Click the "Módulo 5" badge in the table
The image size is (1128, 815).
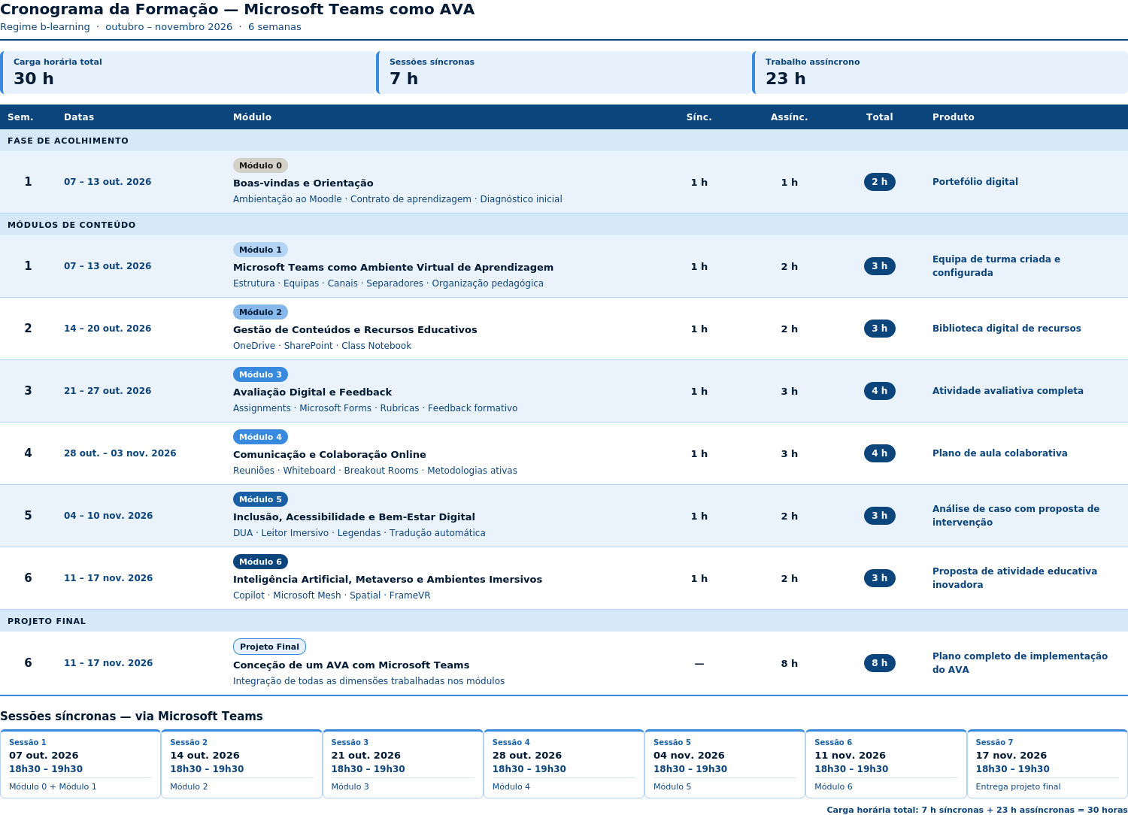click(260, 499)
